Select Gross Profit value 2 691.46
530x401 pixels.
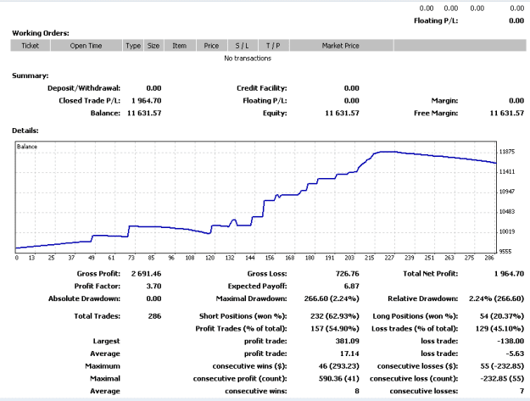coord(147,274)
